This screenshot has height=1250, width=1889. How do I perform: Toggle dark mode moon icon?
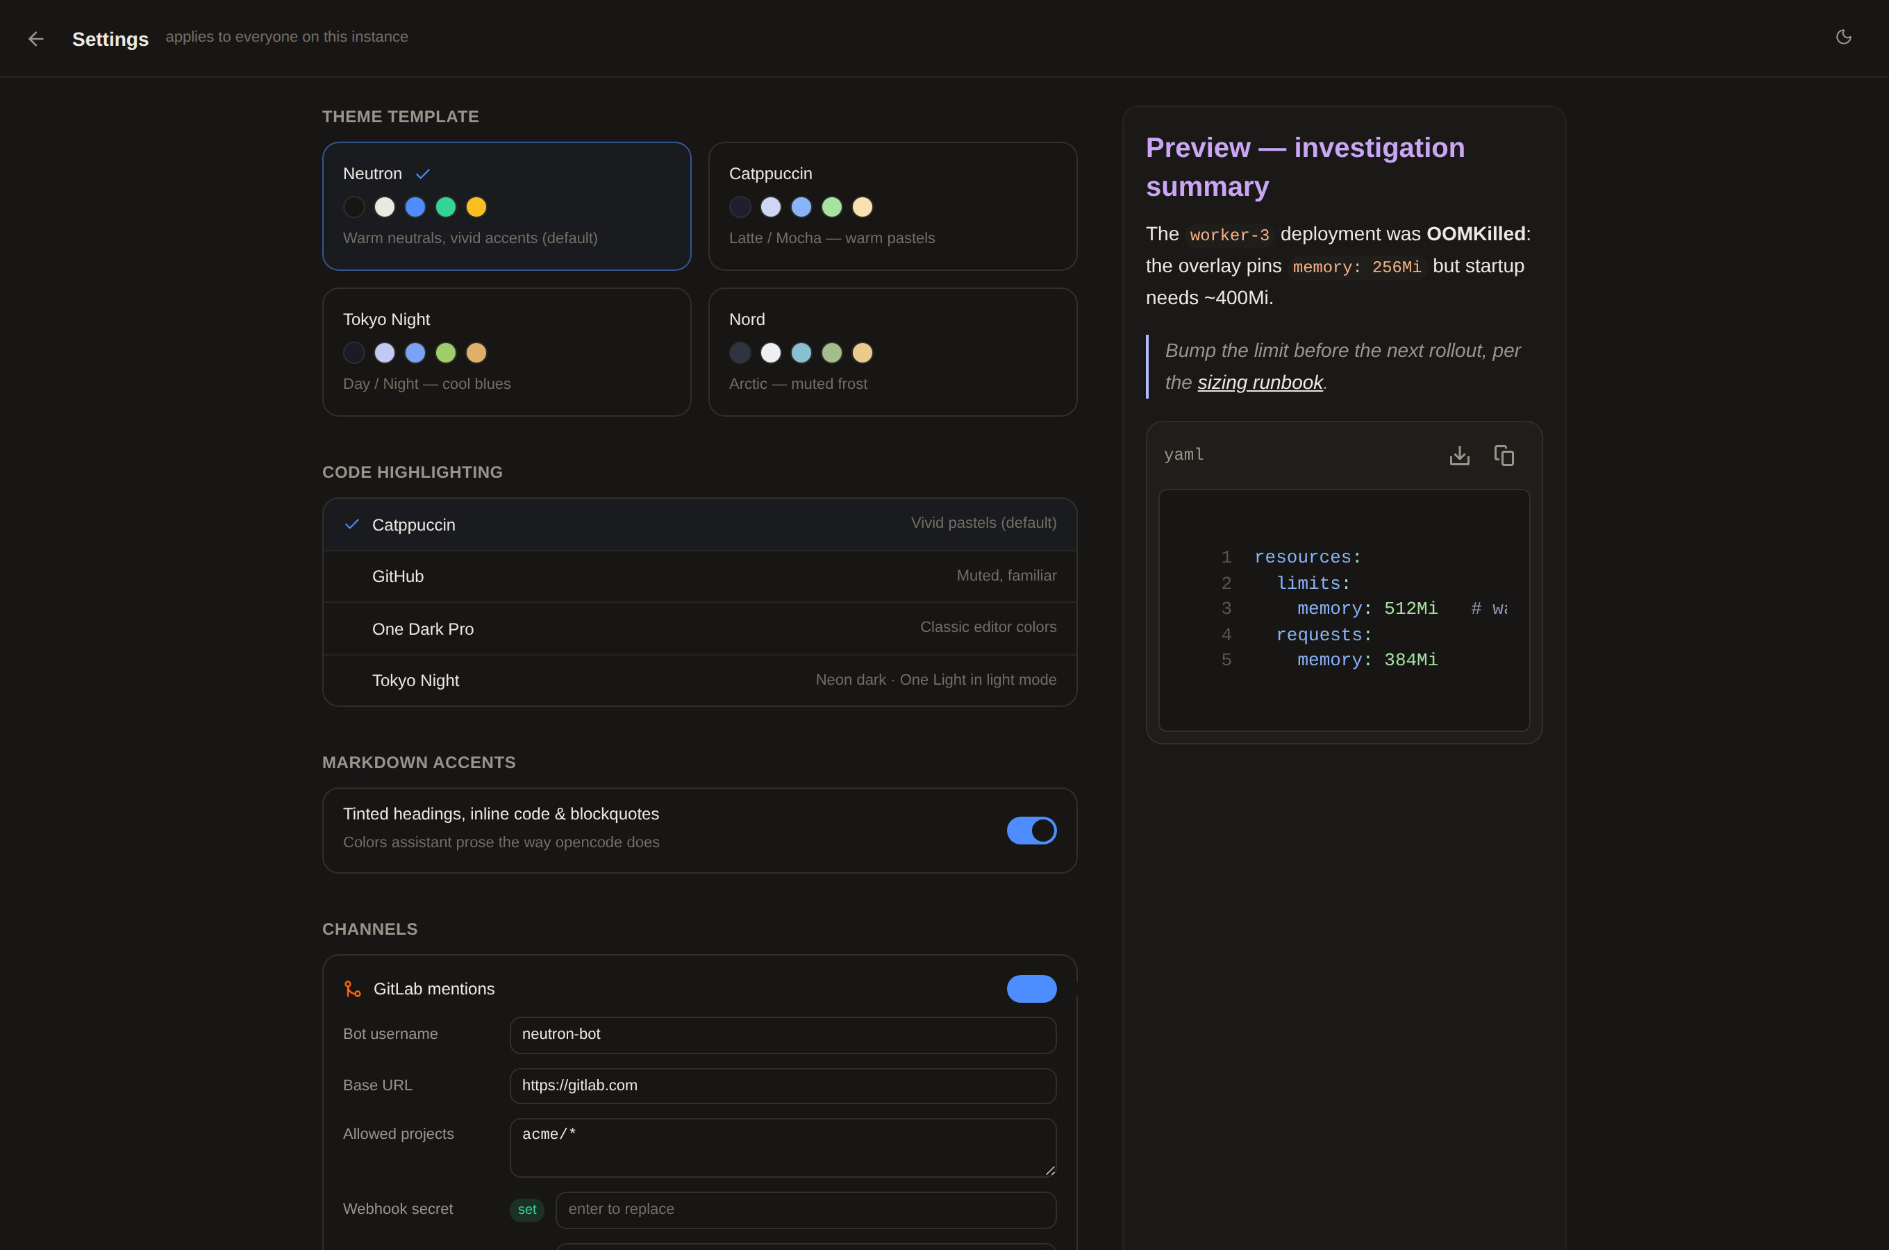(1842, 37)
